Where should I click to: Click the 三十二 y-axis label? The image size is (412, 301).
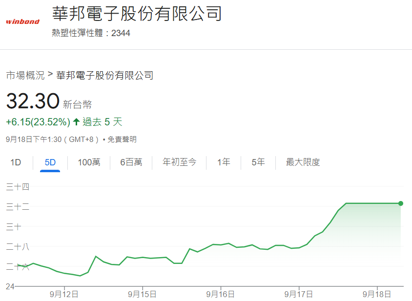18,207
